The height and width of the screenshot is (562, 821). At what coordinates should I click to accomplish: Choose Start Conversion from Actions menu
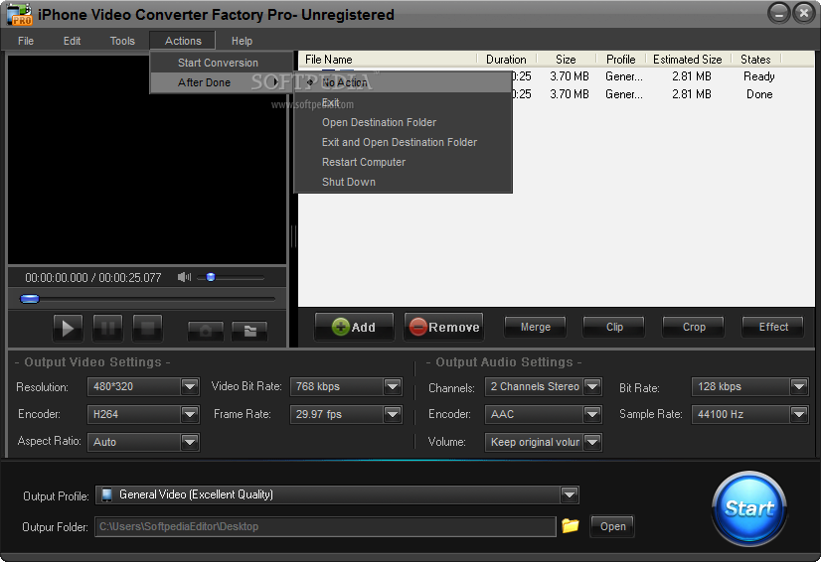pos(221,63)
